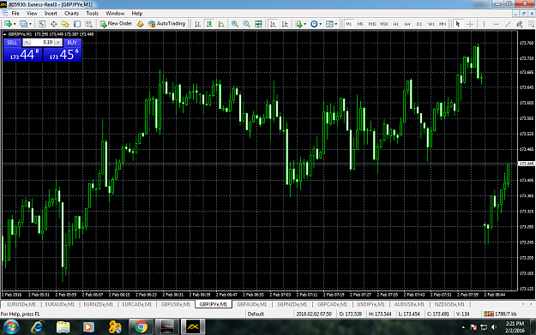
Task: Select the W1 timeframe
Action: click(431, 24)
